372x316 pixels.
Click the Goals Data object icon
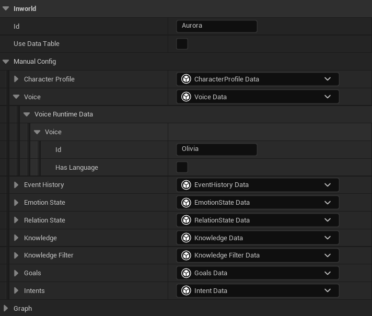point(186,273)
